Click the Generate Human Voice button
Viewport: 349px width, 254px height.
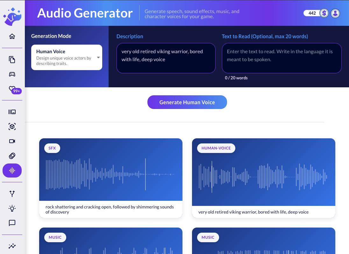click(x=187, y=102)
